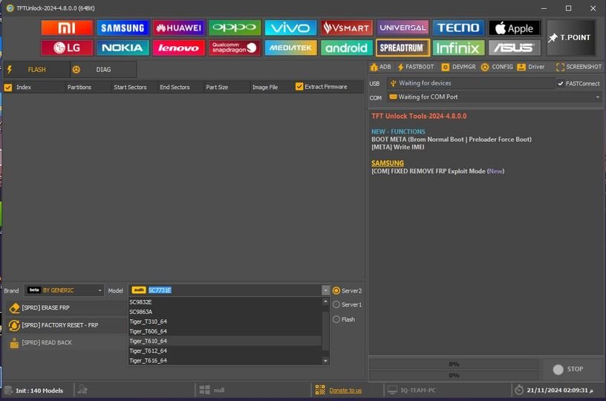
Task: Choose SC9832E from model list
Action: (225, 302)
